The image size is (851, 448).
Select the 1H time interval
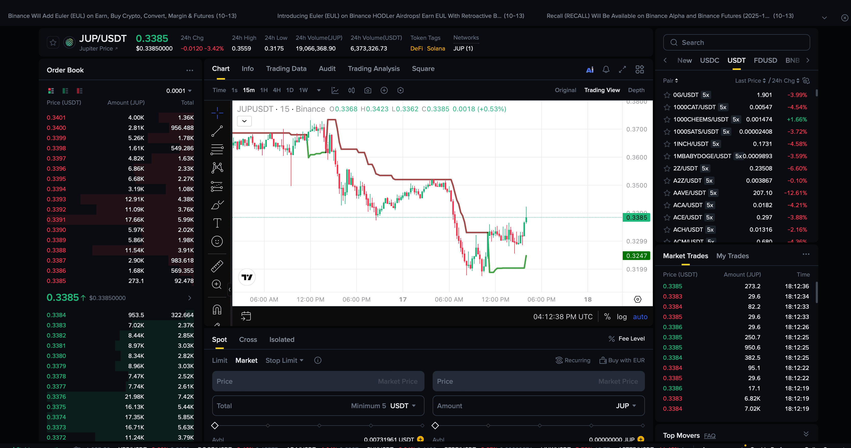pos(264,90)
